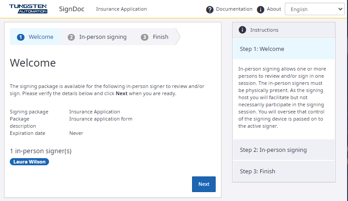Click the Instructions panel header

[x=283, y=30]
